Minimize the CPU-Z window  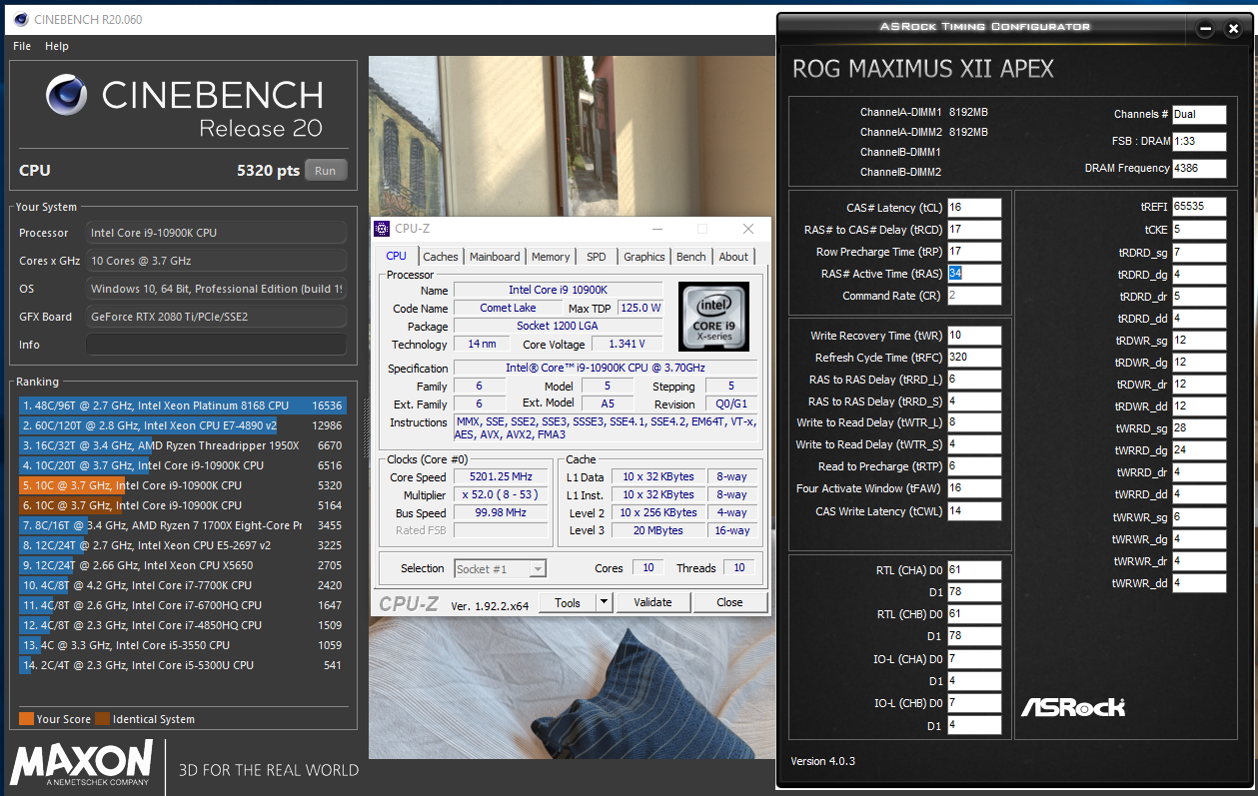click(x=656, y=229)
